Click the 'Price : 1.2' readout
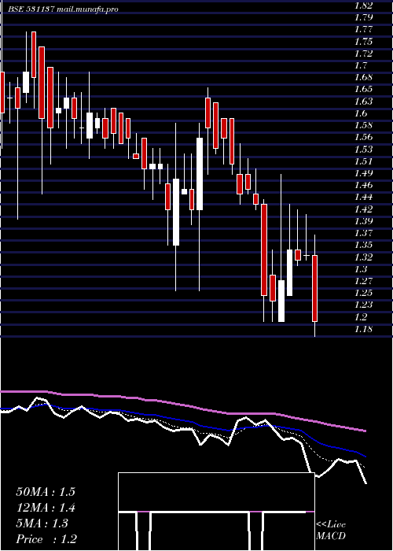This screenshot has height=551, width=393. coord(46,539)
